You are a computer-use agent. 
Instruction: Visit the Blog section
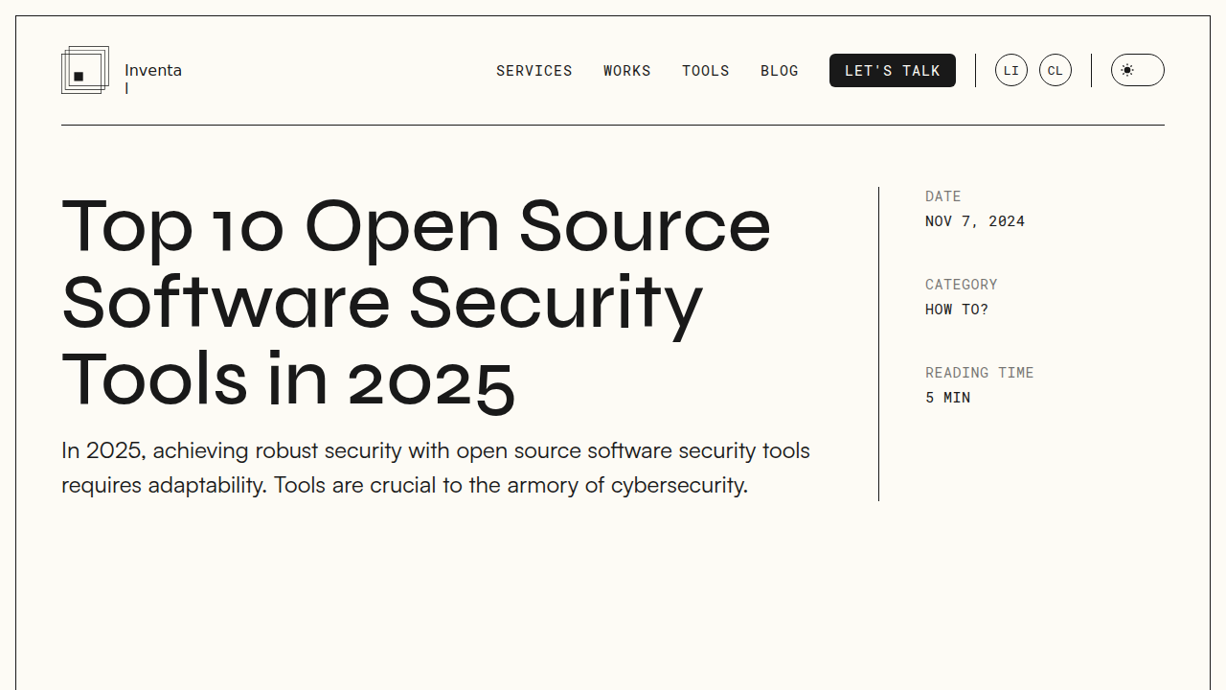780,71
